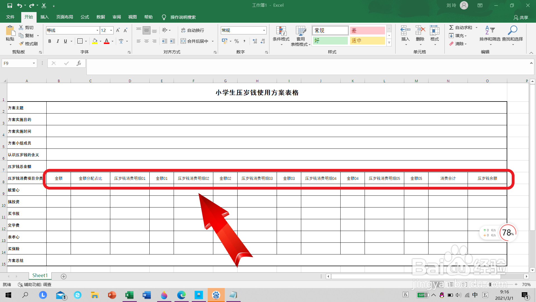Open Conditional Formatting (条件格式)
This screenshot has width=536, height=302.
[281, 36]
